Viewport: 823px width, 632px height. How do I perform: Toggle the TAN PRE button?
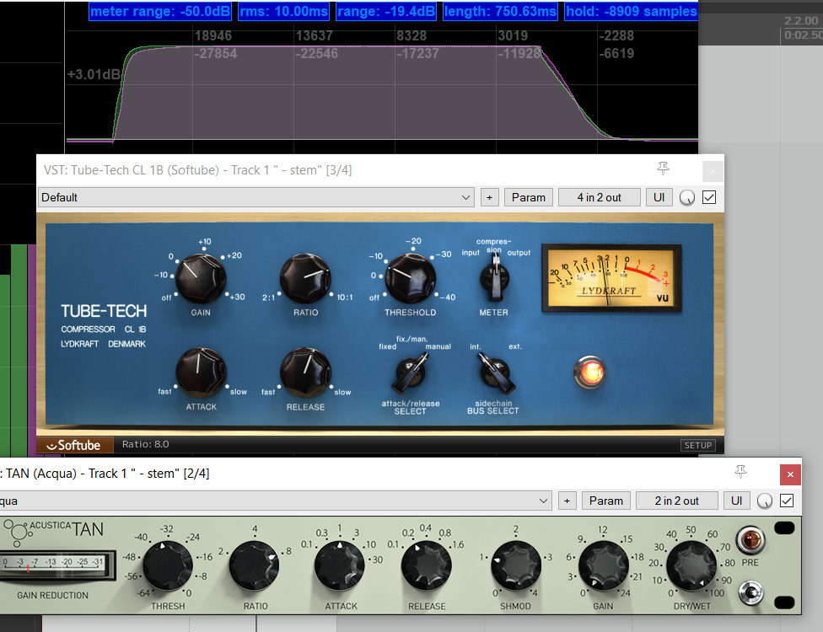[750, 539]
